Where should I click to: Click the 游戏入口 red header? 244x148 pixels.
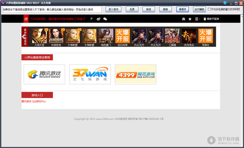[37, 95]
